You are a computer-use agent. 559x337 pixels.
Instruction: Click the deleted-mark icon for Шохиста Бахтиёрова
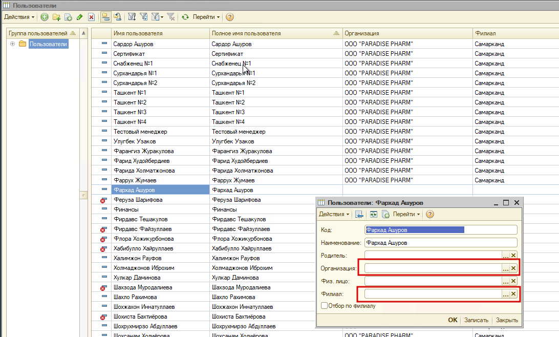[x=103, y=317]
